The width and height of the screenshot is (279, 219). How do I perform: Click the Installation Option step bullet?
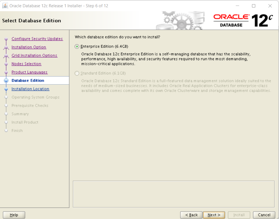tap(6, 47)
